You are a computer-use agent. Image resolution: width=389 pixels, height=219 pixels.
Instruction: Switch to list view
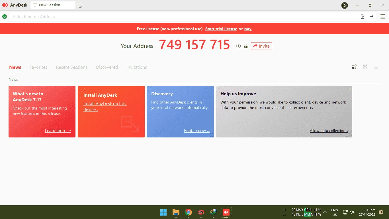point(376,67)
